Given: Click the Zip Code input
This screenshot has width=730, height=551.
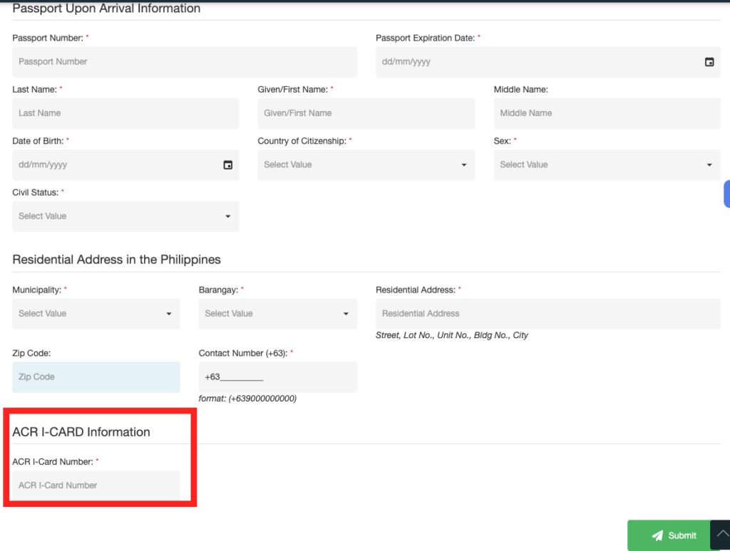Looking at the screenshot, I should tap(96, 377).
